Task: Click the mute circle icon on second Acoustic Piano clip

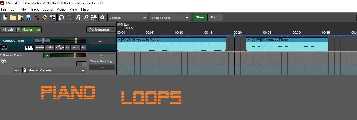Action: tap(253, 40)
